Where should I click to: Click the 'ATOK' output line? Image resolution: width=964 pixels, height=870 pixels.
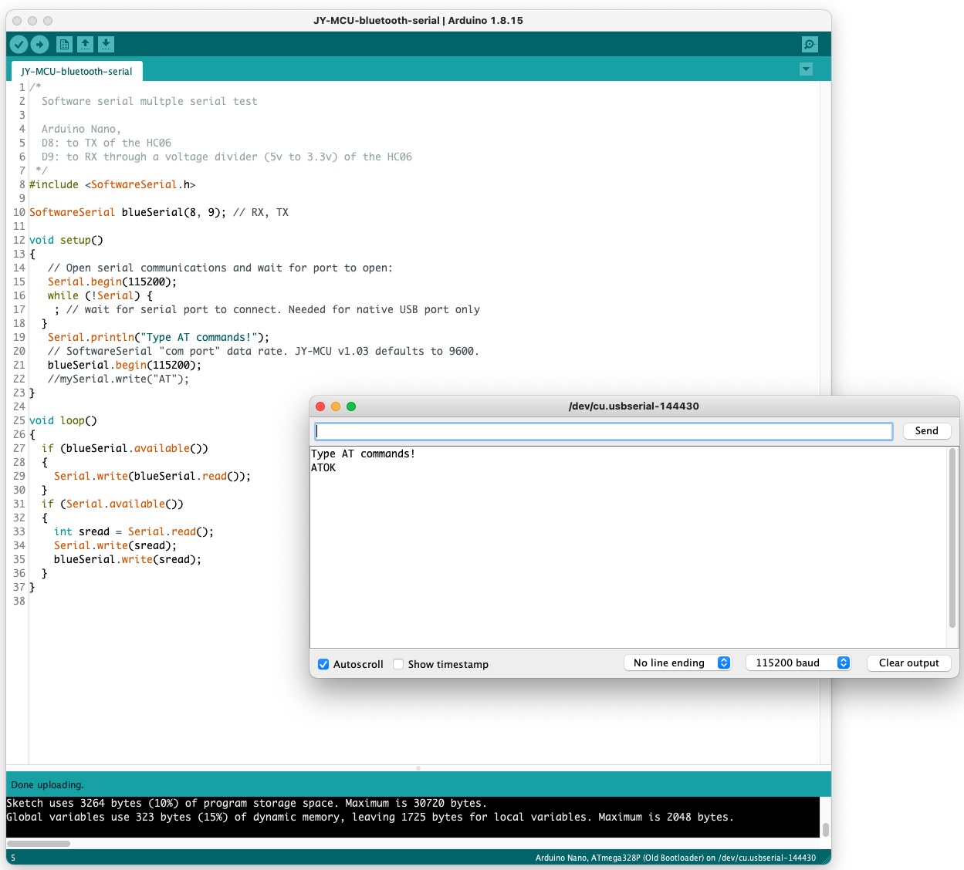[323, 467]
